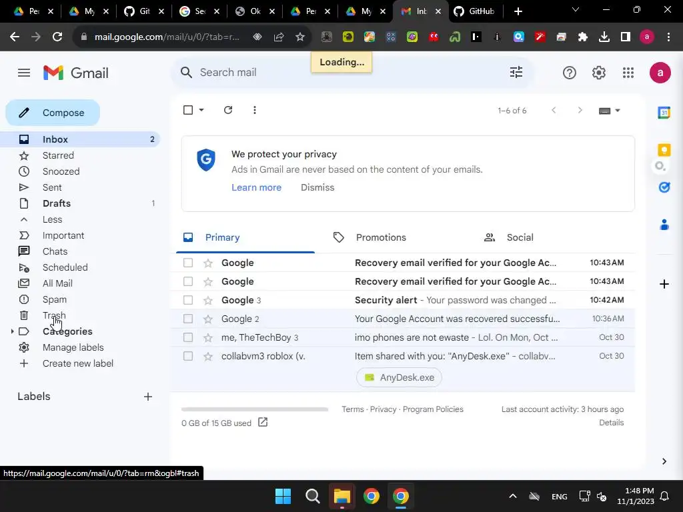Show hidden system tray icons
Screen dimensions: 683x512
pyautogui.click(x=513, y=496)
